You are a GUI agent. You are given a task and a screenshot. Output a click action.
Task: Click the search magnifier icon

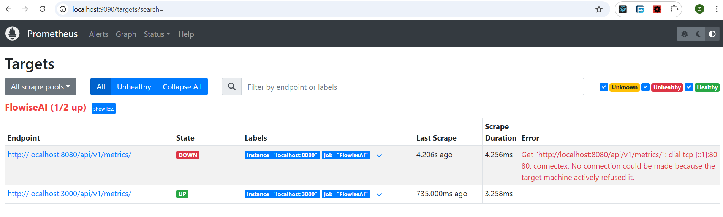(x=232, y=87)
